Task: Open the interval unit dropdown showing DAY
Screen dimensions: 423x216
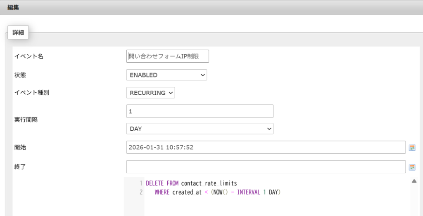Action: click(x=200, y=129)
